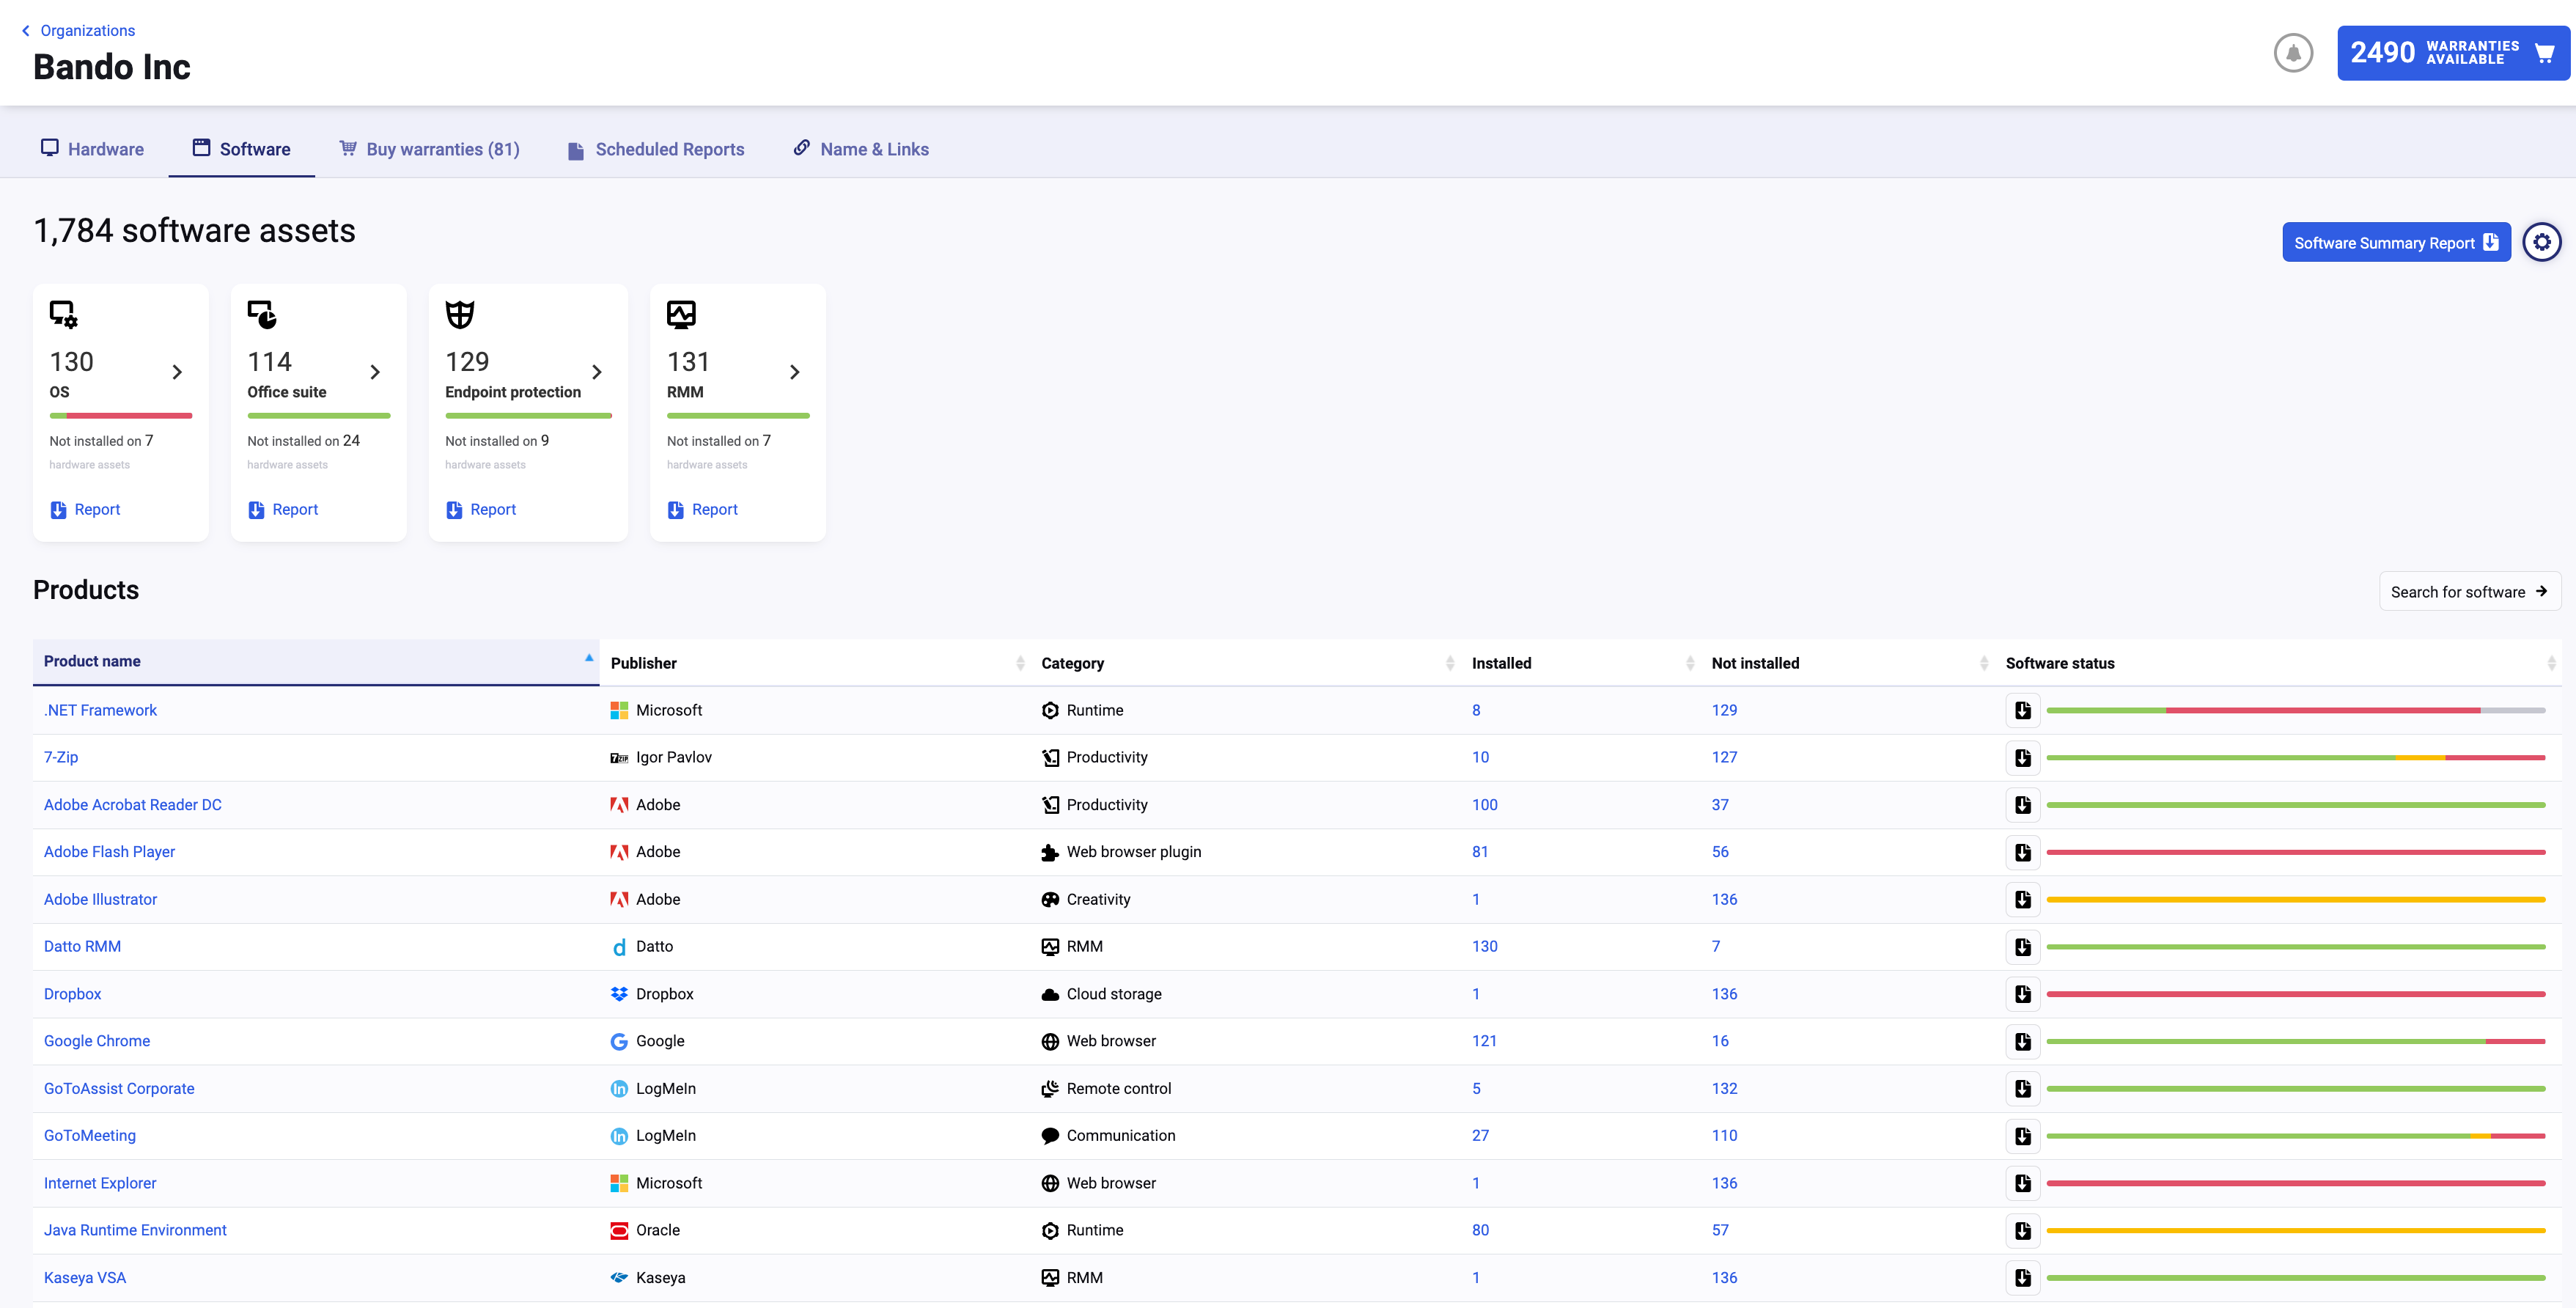The image size is (2576, 1308).
Task: Open the Adobe Acrobat Reader DC product link
Action: [133, 805]
